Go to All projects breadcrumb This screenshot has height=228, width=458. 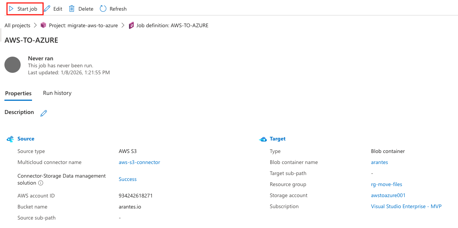(x=17, y=25)
